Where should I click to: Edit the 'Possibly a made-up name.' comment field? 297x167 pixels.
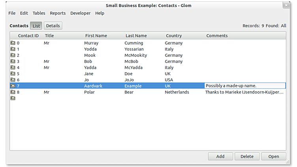(x=244, y=86)
